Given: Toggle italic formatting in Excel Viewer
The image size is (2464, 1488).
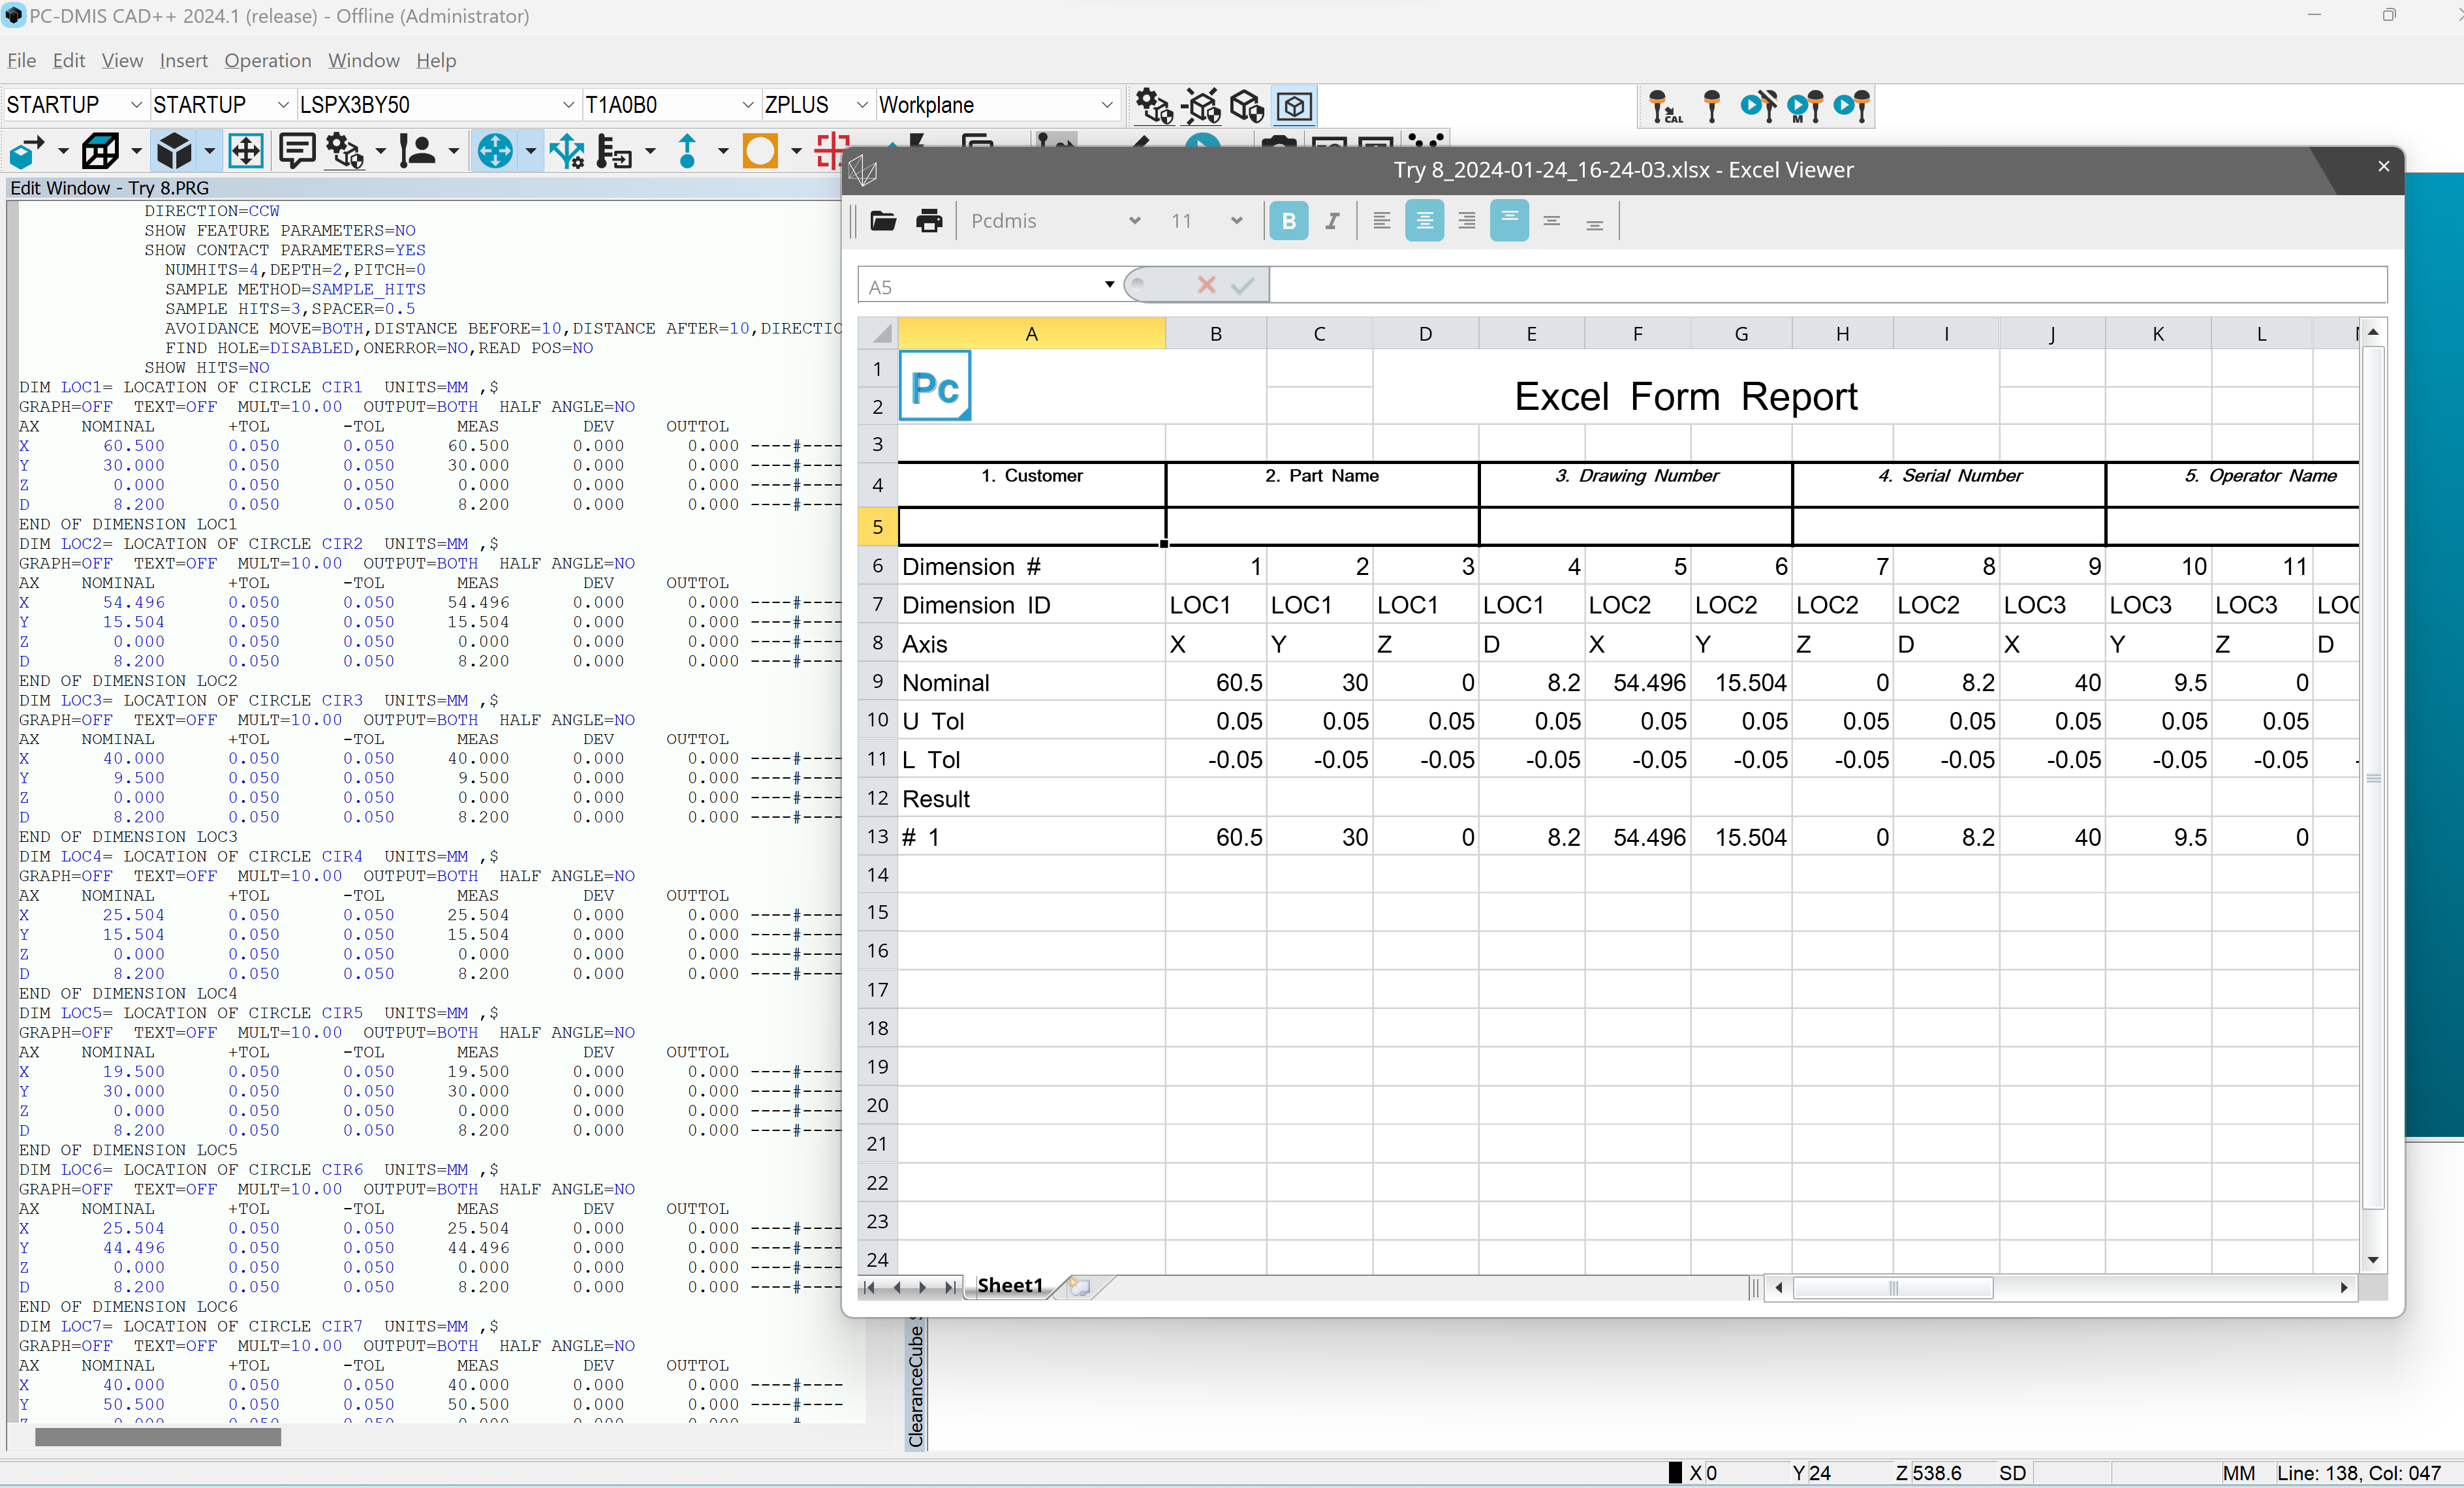Looking at the screenshot, I should coord(1332,221).
